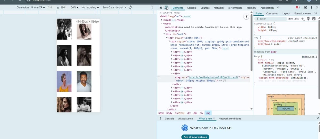Viewport: 320px width, 139px height.
Task: Click the scroll badge on html
Action: (187, 16)
